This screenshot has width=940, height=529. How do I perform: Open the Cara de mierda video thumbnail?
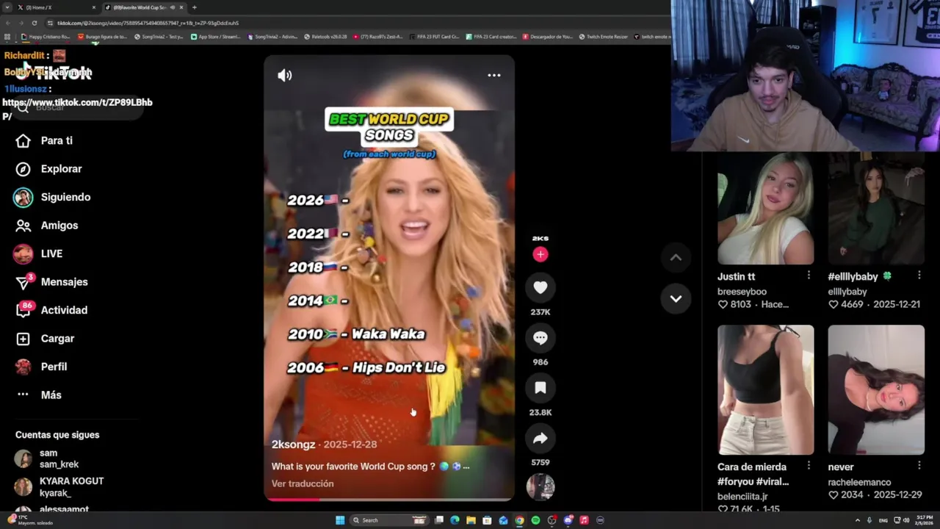coord(765,390)
